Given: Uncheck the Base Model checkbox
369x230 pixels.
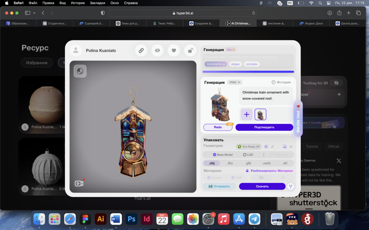Looking at the screenshot, I should (x=214, y=155).
